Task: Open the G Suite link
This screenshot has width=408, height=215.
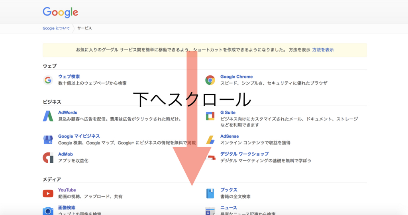Action: 228,112
